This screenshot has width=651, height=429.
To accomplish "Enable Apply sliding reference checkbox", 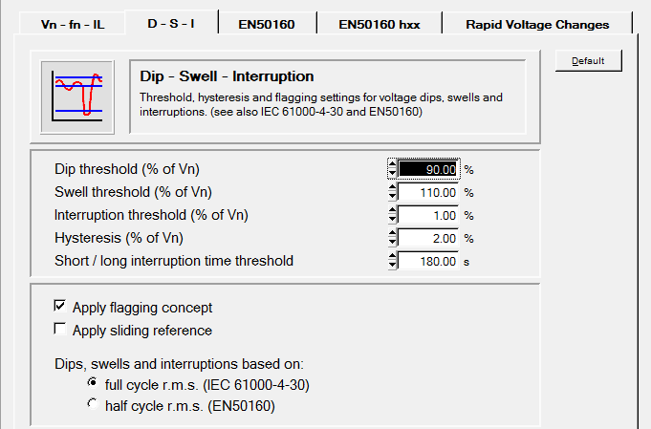I will (x=60, y=329).
